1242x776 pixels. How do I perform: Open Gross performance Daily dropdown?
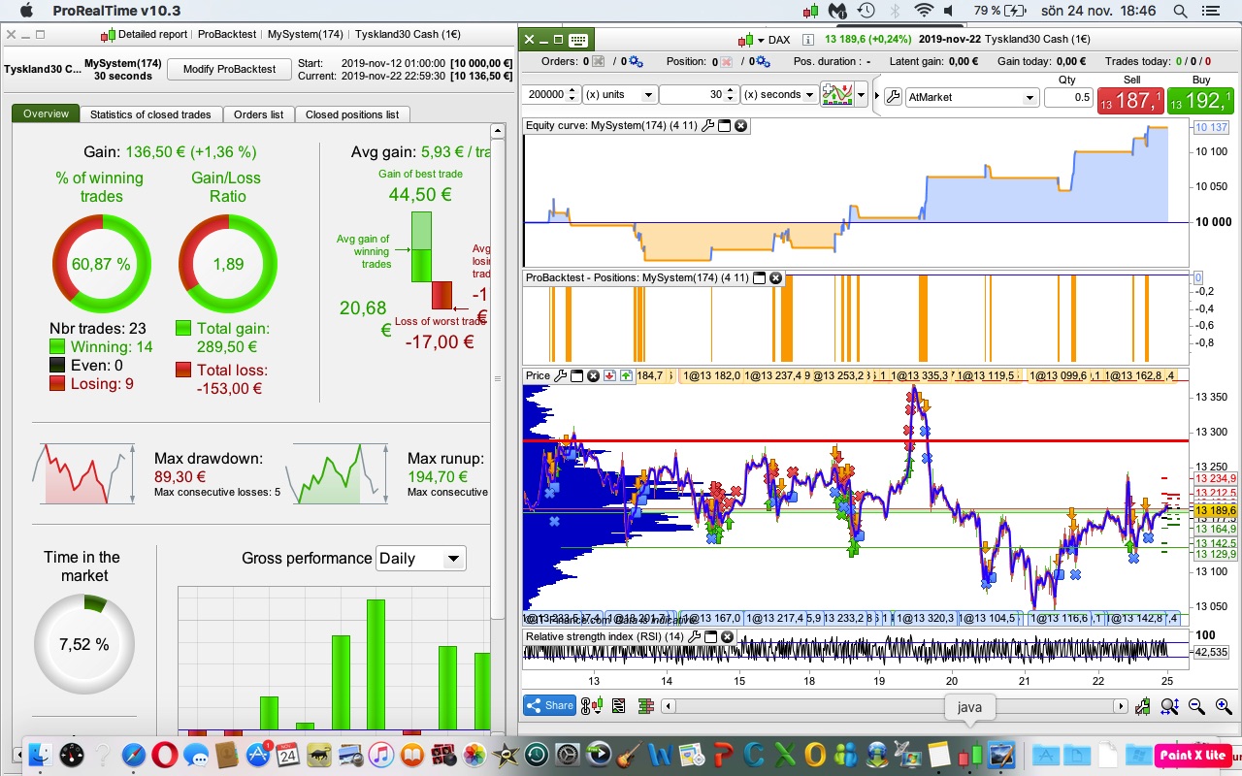pyautogui.click(x=420, y=559)
